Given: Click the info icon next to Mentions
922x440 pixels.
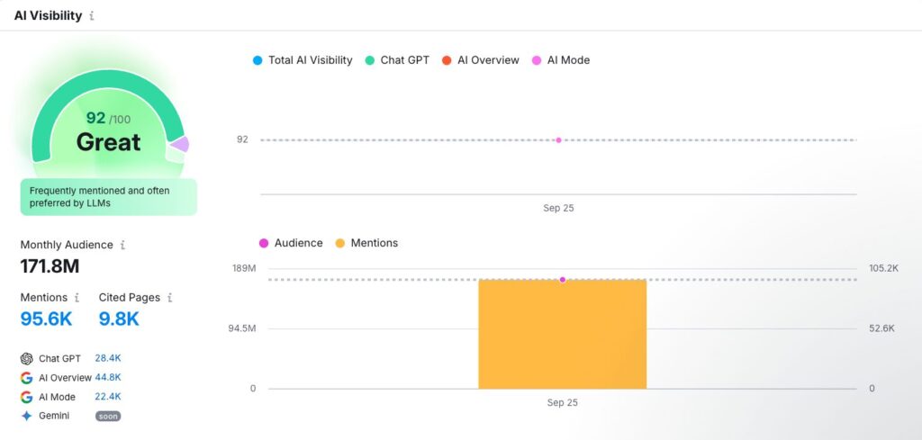Looking at the screenshot, I should [x=77, y=298].
